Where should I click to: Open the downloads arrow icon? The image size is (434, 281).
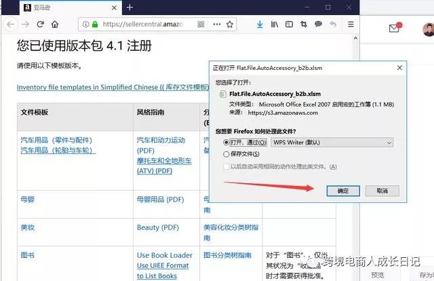coord(260,24)
